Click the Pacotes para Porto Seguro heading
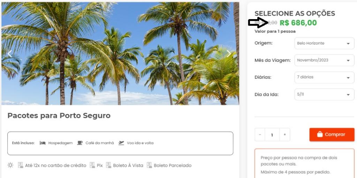Image resolution: width=357 pixels, height=178 pixels. pos(59,115)
